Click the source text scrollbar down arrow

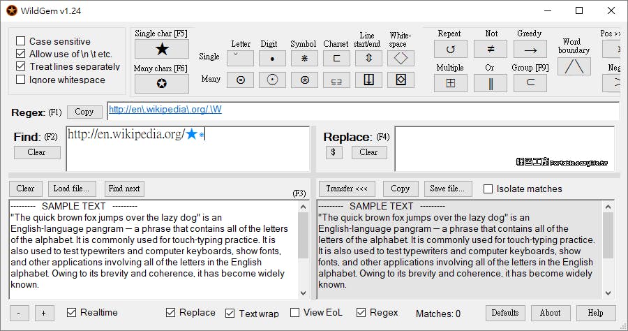coord(304,293)
